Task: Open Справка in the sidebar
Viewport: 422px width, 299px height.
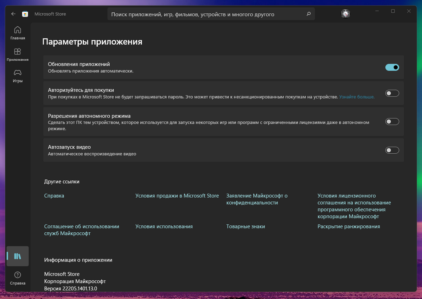Action: [18, 278]
